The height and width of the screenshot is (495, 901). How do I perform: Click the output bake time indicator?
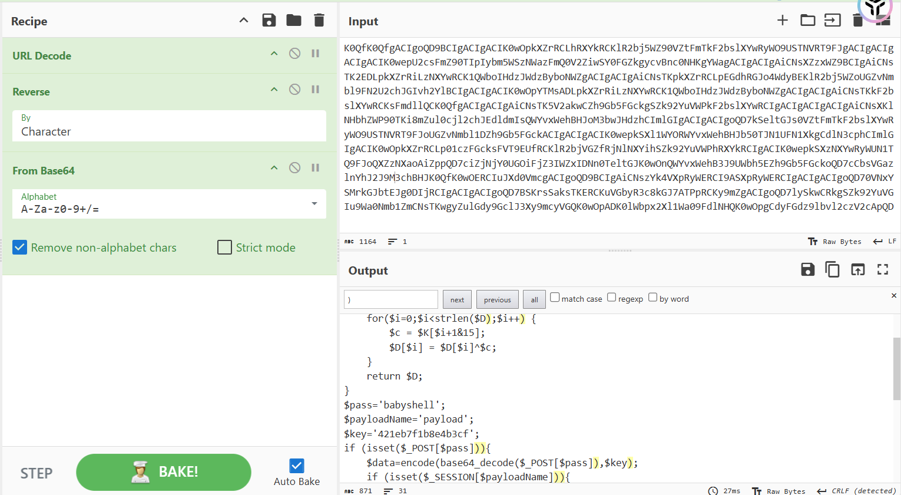coord(724,491)
